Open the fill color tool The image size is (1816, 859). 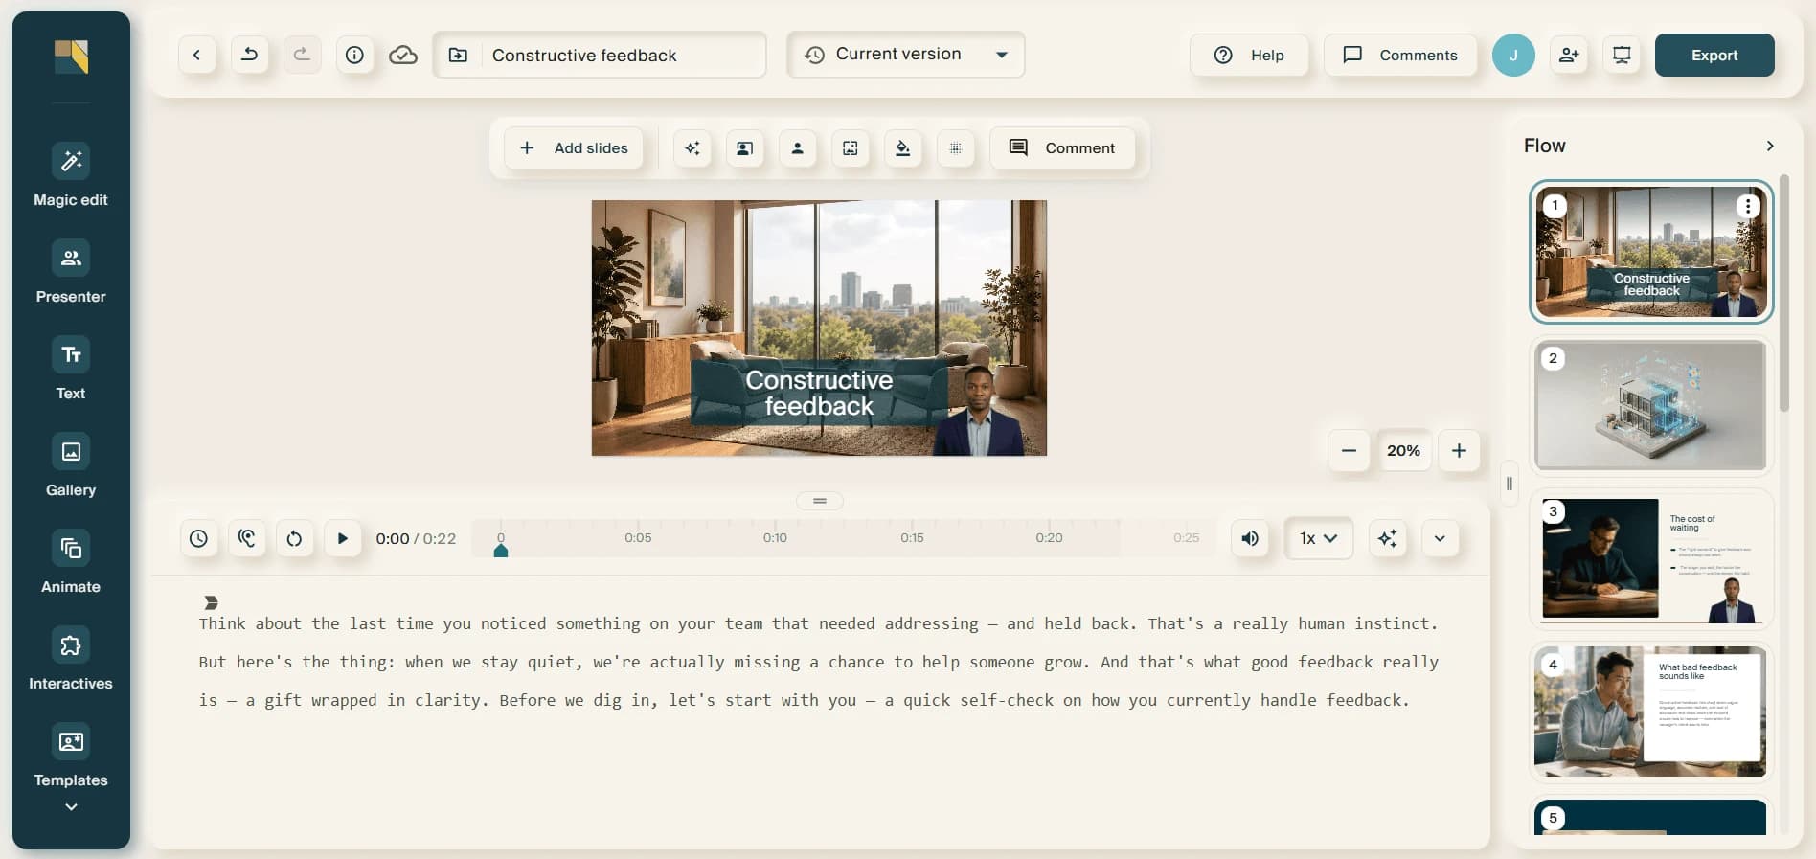click(902, 148)
